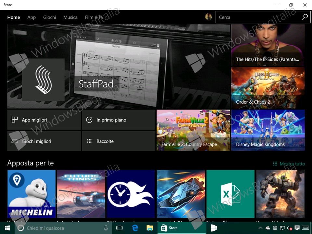
Task: Focus the Cerca search field
Action: (x=263, y=17)
